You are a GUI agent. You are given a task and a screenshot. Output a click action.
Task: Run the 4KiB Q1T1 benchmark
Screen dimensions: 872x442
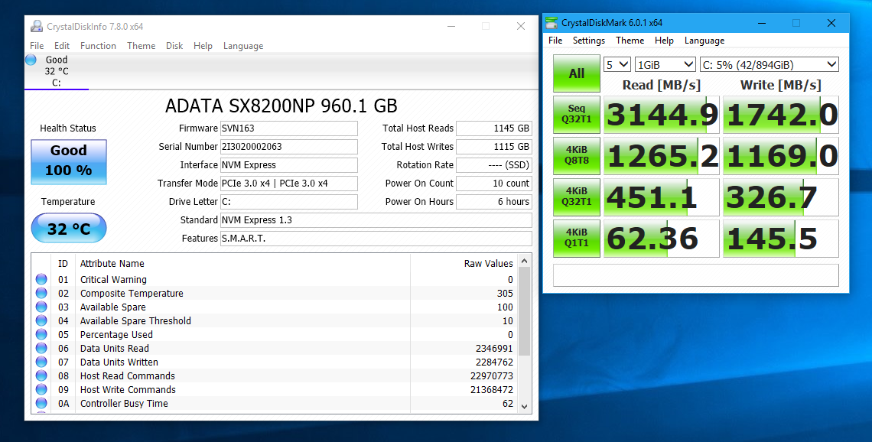(x=577, y=238)
